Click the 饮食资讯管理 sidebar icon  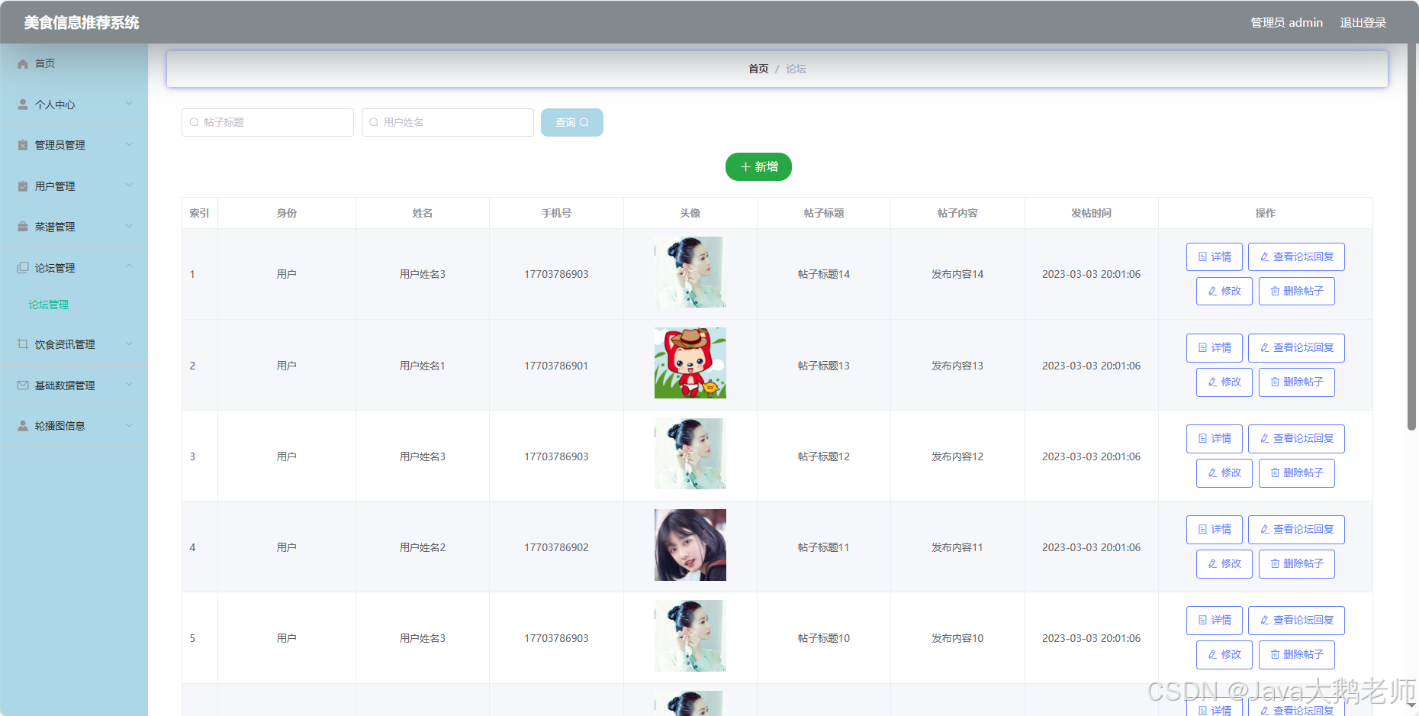[22, 343]
